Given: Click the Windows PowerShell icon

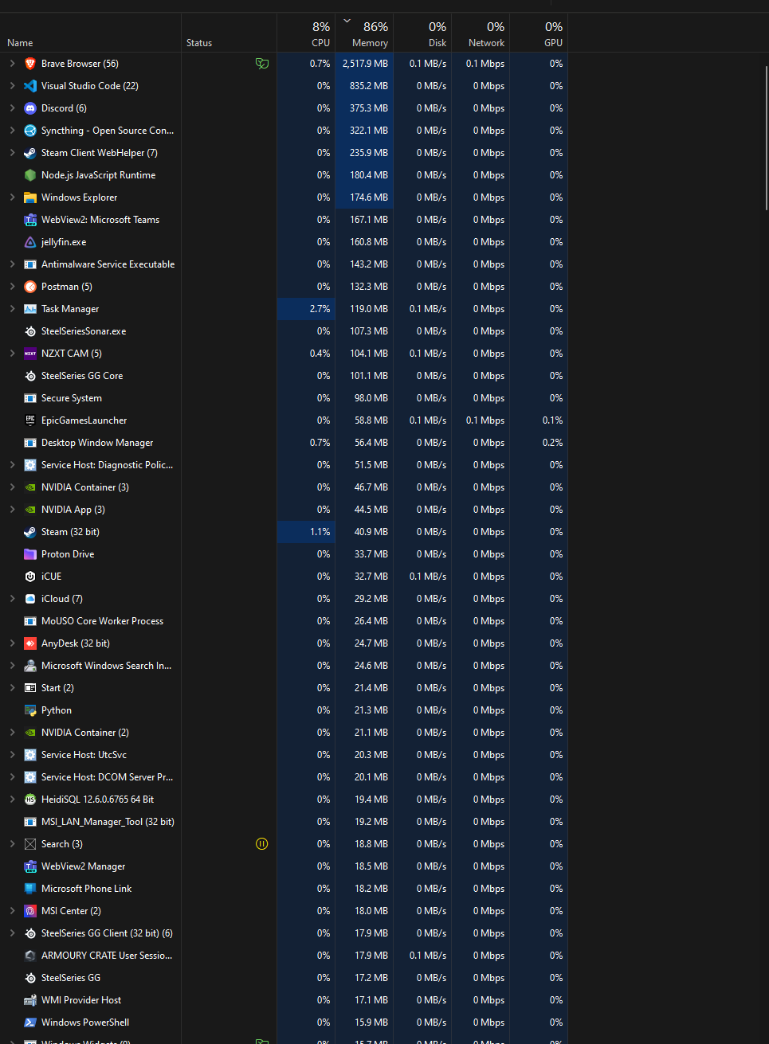Looking at the screenshot, I should pos(29,1022).
